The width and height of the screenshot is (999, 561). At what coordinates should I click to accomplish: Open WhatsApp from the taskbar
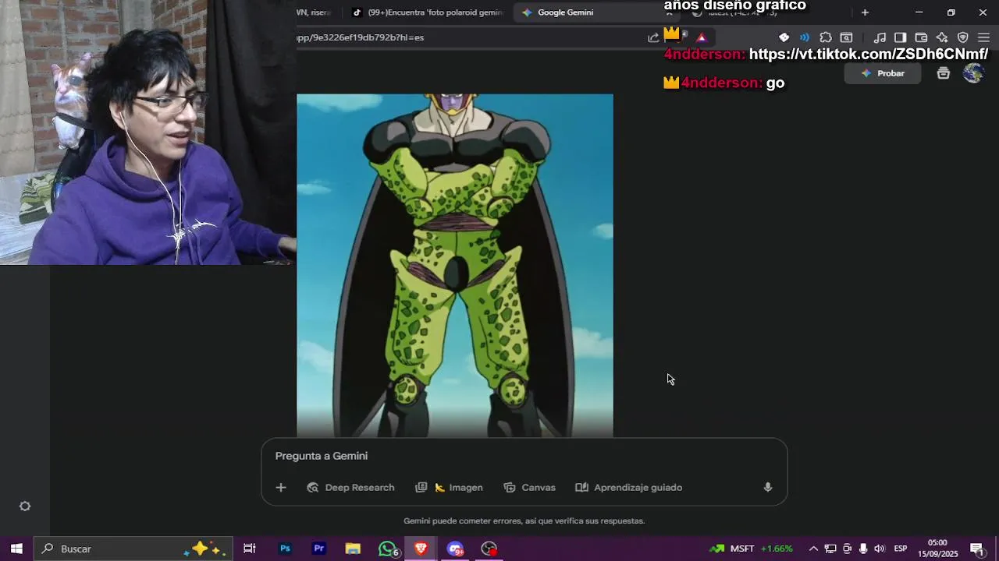click(387, 549)
